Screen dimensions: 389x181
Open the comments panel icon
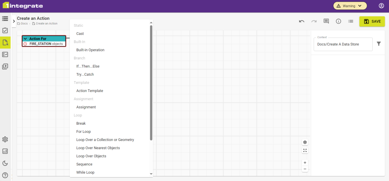point(326,21)
